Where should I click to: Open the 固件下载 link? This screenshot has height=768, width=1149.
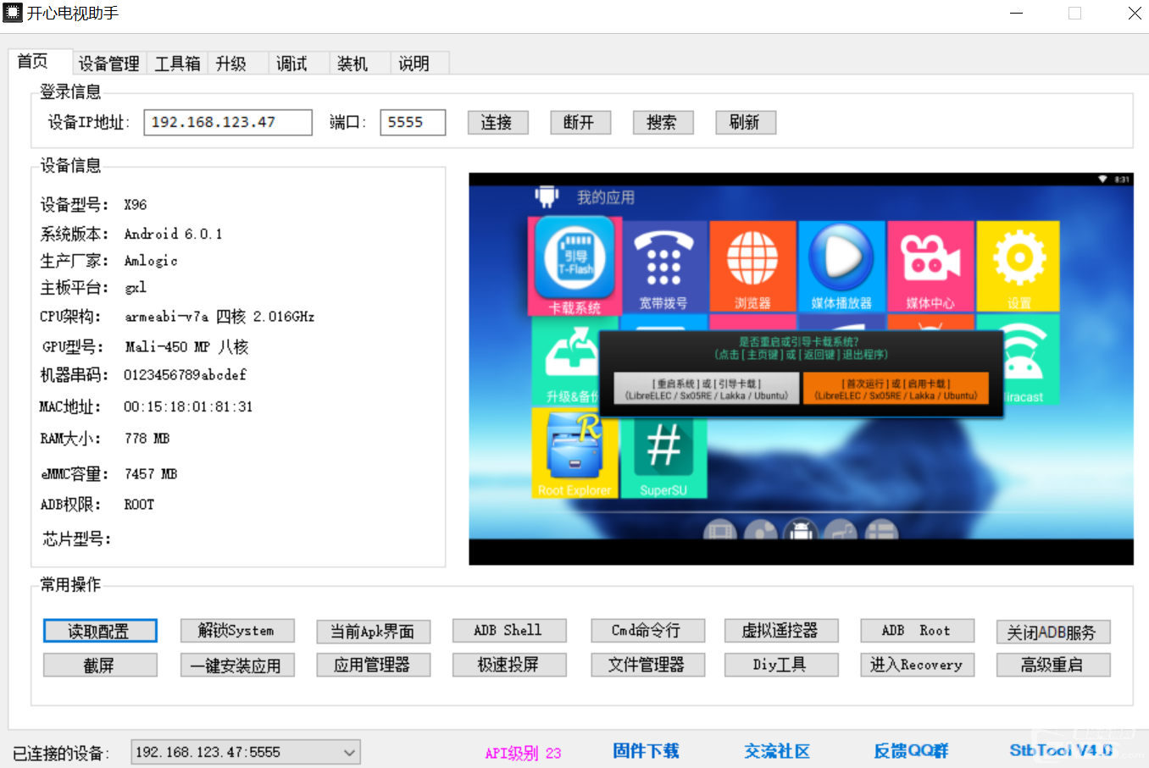[646, 751]
